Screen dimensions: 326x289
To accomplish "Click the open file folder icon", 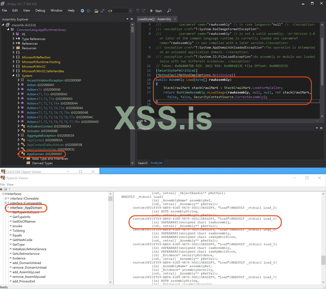I will [96, 11].
